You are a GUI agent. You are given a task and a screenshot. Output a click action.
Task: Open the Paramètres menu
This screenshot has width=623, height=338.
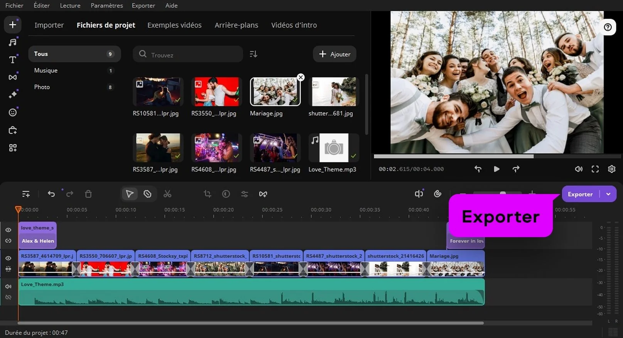[x=107, y=5]
